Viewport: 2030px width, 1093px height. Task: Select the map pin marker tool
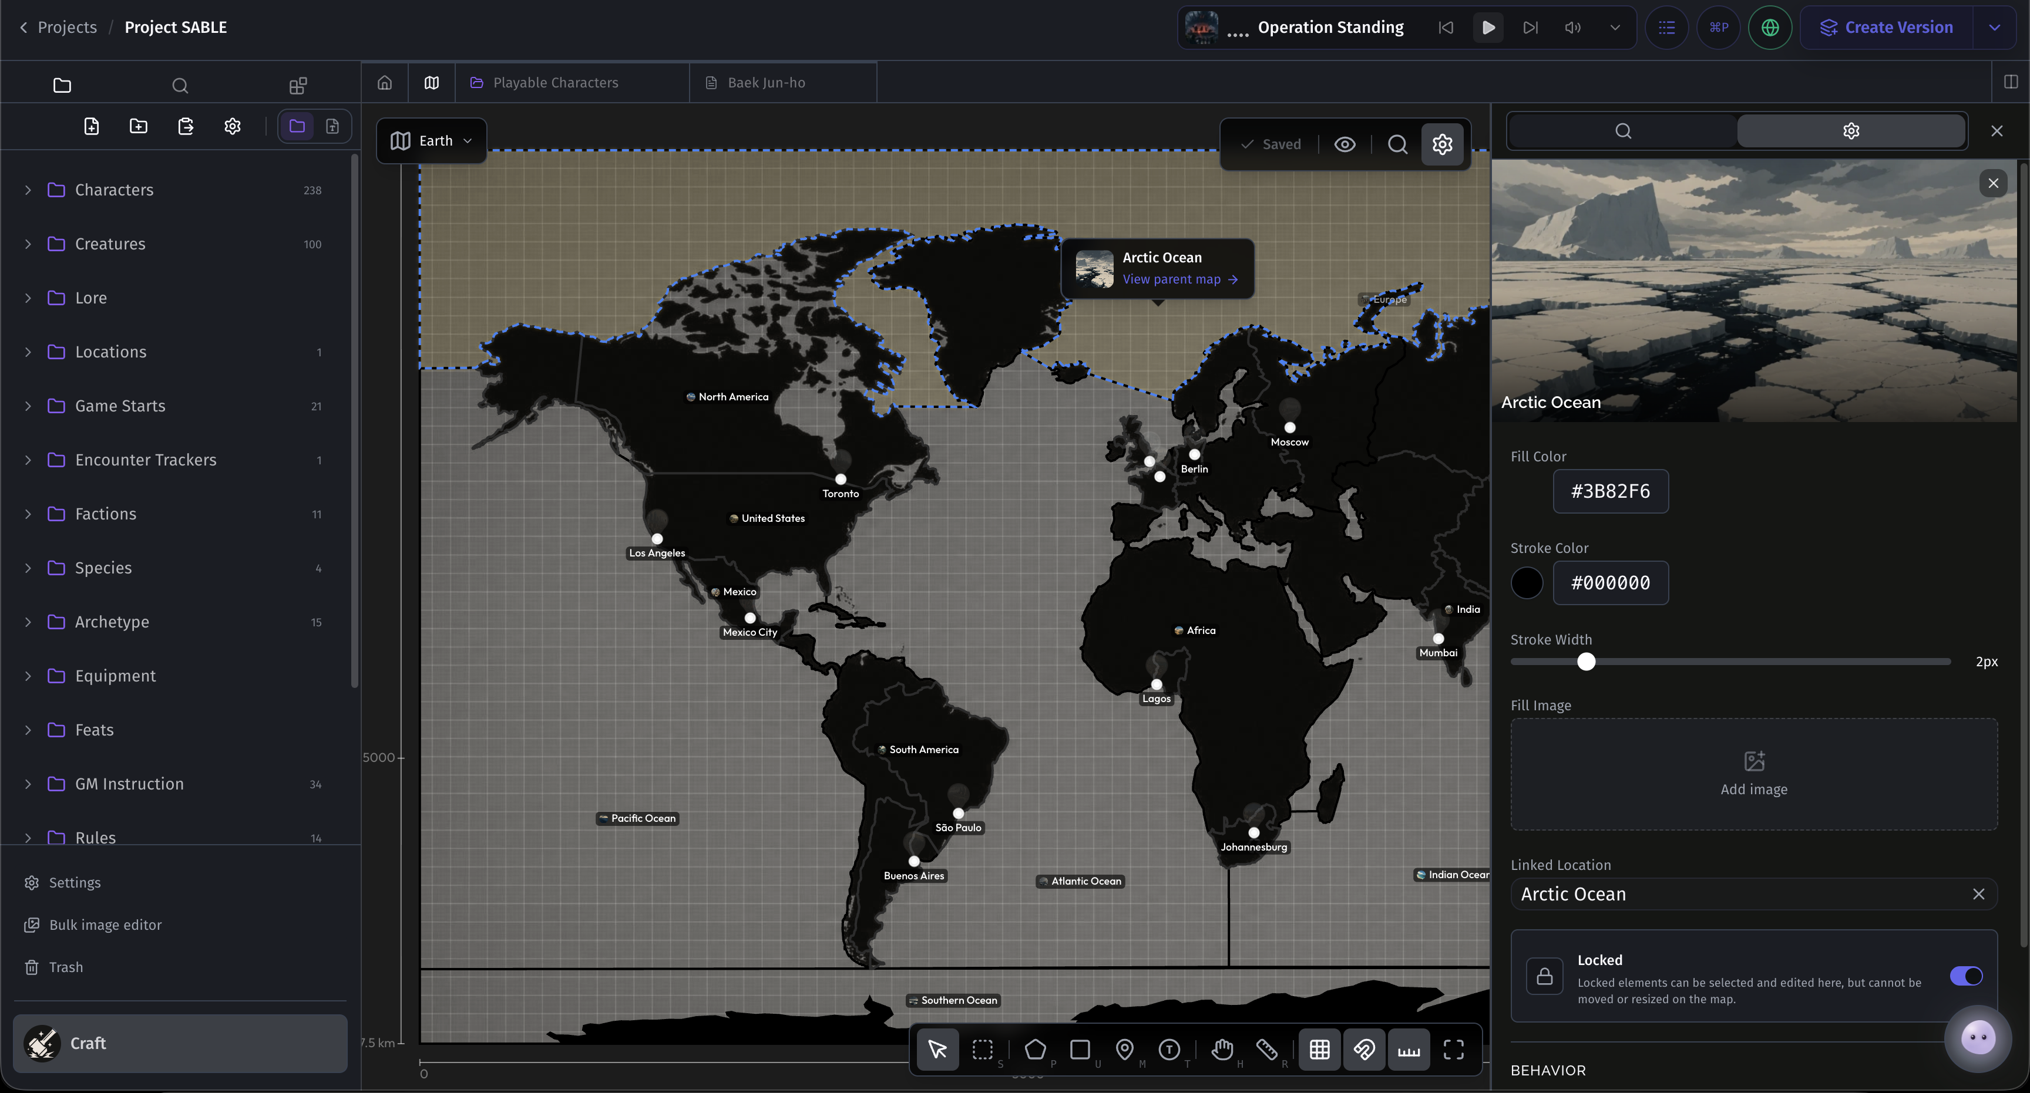1124,1049
